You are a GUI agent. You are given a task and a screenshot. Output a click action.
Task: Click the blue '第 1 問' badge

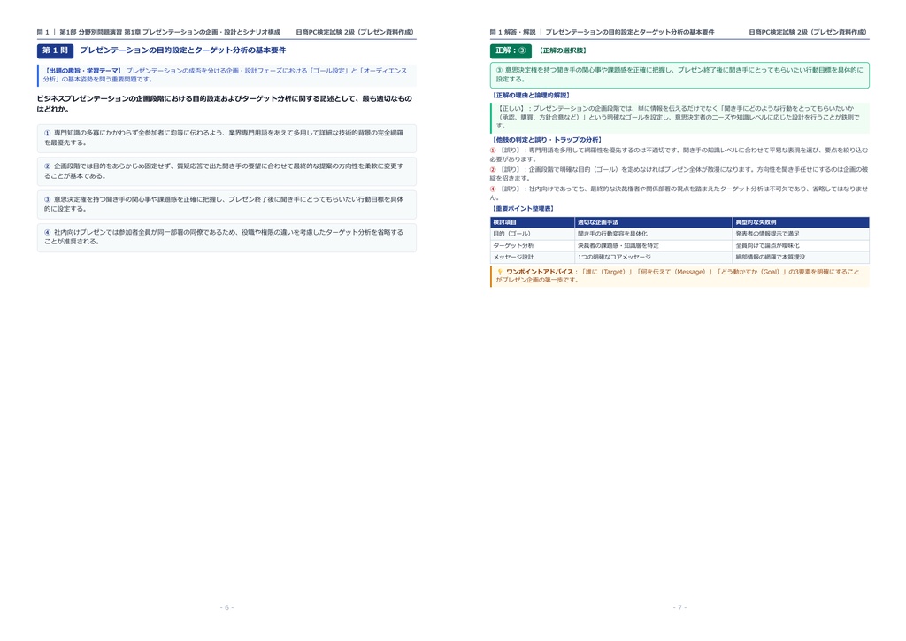click(x=55, y=50)
